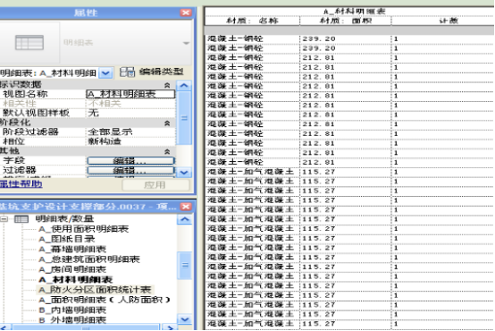
Task: Select the 默认视图样板 value 无
Action: pyautogui.click(x=130, y=113)
